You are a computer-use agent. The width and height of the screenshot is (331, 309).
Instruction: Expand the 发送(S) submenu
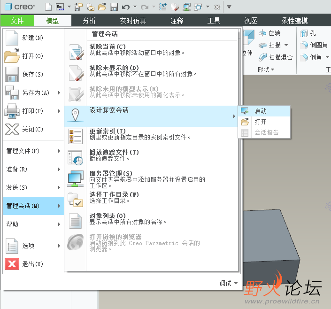[33, 187]
